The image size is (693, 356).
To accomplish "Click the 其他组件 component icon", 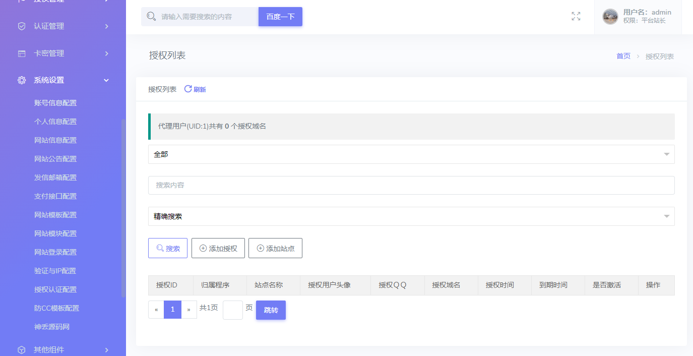I will [21, 349].
